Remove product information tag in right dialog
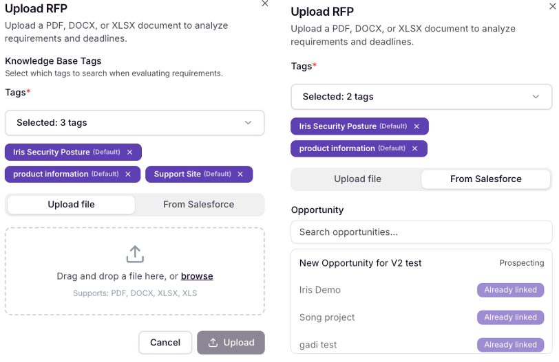The height and width of the screenshot is (362, 559). coord(414,148)
